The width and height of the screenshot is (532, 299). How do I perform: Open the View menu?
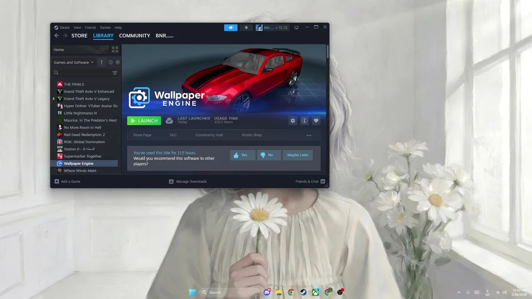[77, 27]
